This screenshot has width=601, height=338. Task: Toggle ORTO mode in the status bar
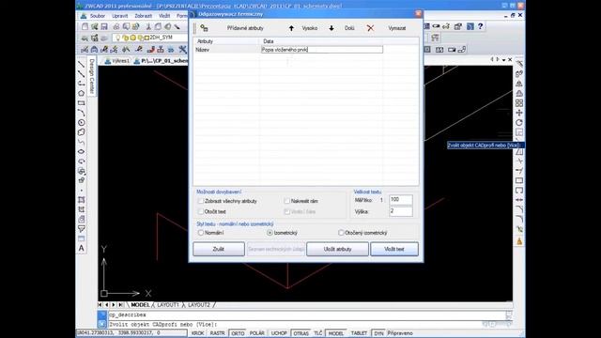tap(238, 333)
